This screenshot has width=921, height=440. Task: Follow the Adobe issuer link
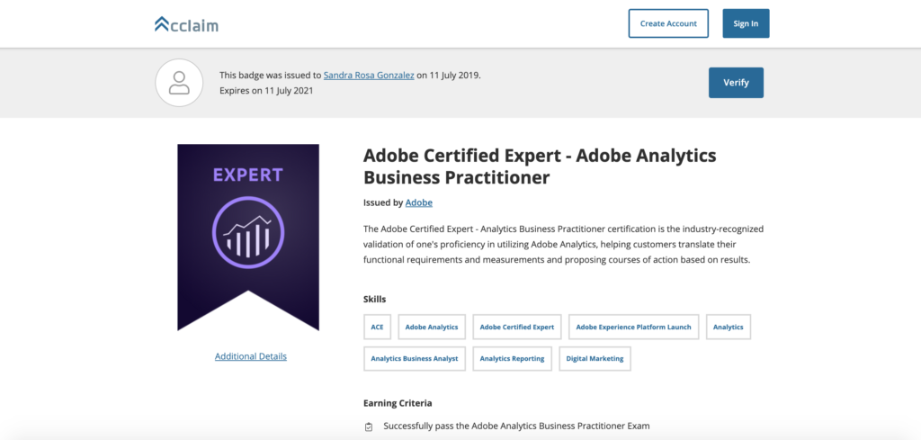point(419,202)
